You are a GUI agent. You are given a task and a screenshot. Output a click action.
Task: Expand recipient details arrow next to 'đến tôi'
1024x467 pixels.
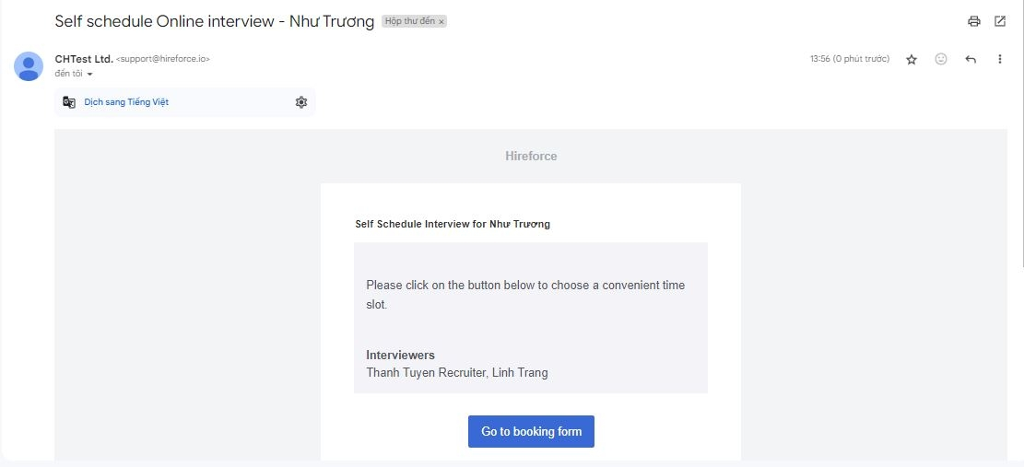click(x=89, y=75)
